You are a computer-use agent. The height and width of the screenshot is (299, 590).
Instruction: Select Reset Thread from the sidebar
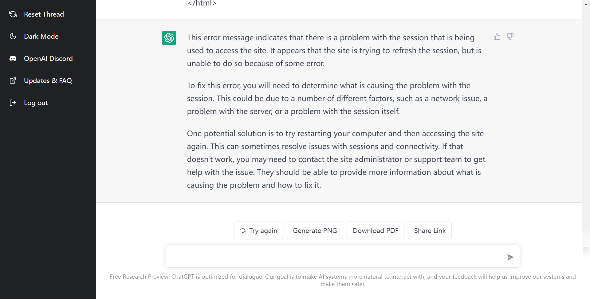tap(44, 14)
